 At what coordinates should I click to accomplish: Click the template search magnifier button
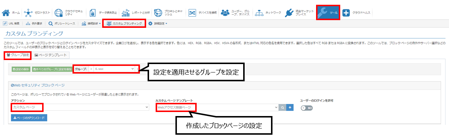pyautogui.click(x=282, y=107)
